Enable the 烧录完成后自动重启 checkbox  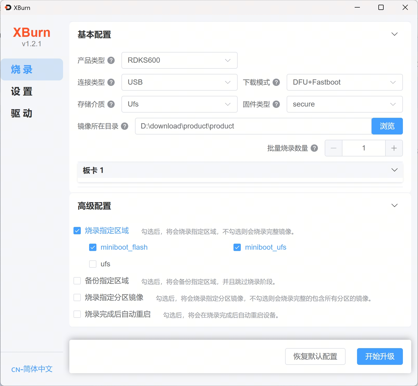77,314
